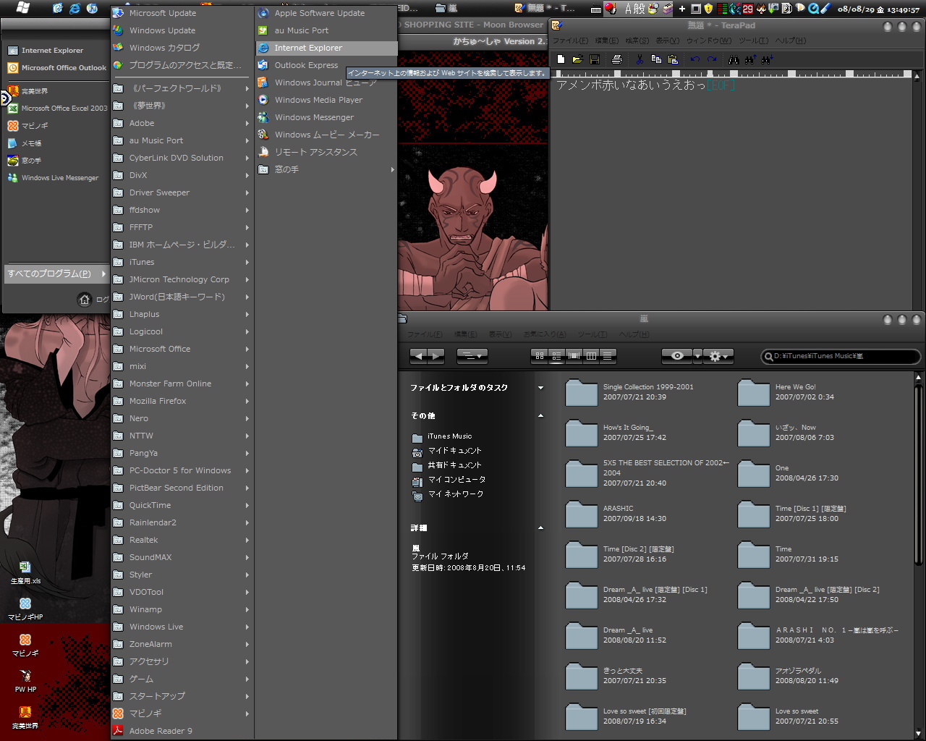
Task: Open すべてのプログラム in Start menu
Action: click(x=56, y=274)
